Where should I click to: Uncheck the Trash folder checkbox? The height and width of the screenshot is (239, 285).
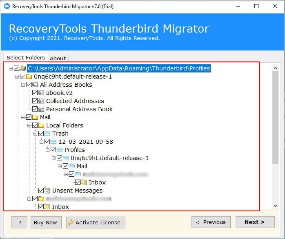point(41,134)
